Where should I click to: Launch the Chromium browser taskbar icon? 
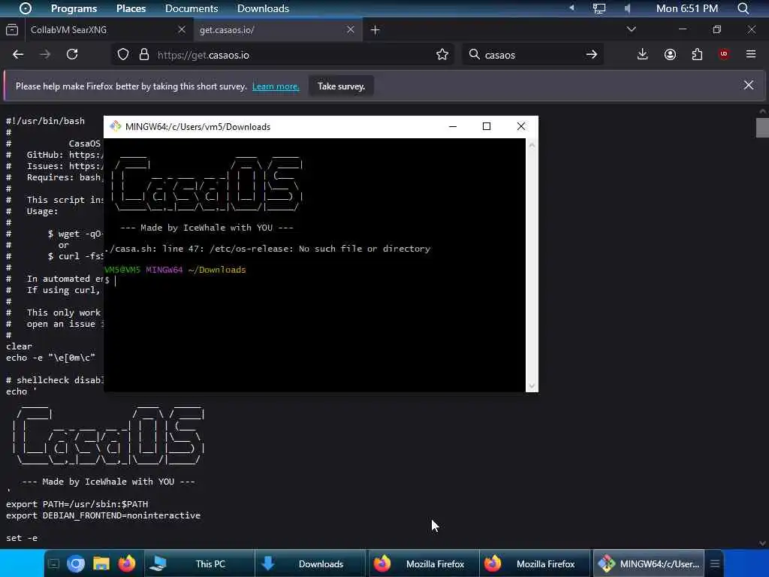76,563
